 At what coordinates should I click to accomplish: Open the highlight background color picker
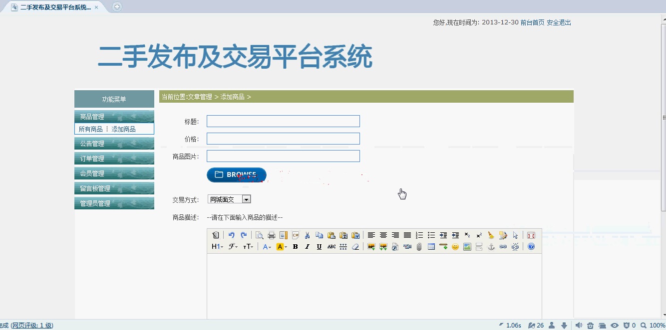(282, 247)
